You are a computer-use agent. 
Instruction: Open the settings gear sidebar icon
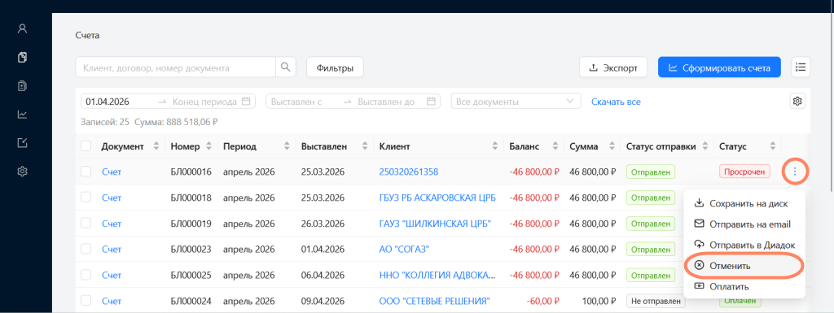[x=22, y=172]
